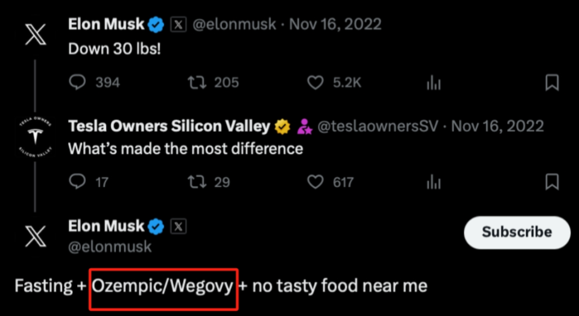
Task: View analytics for 'Down 30 lbs!' tweet
Action: click(434, 83)
